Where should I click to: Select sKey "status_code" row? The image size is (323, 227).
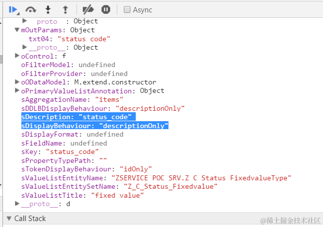[60, 152]
